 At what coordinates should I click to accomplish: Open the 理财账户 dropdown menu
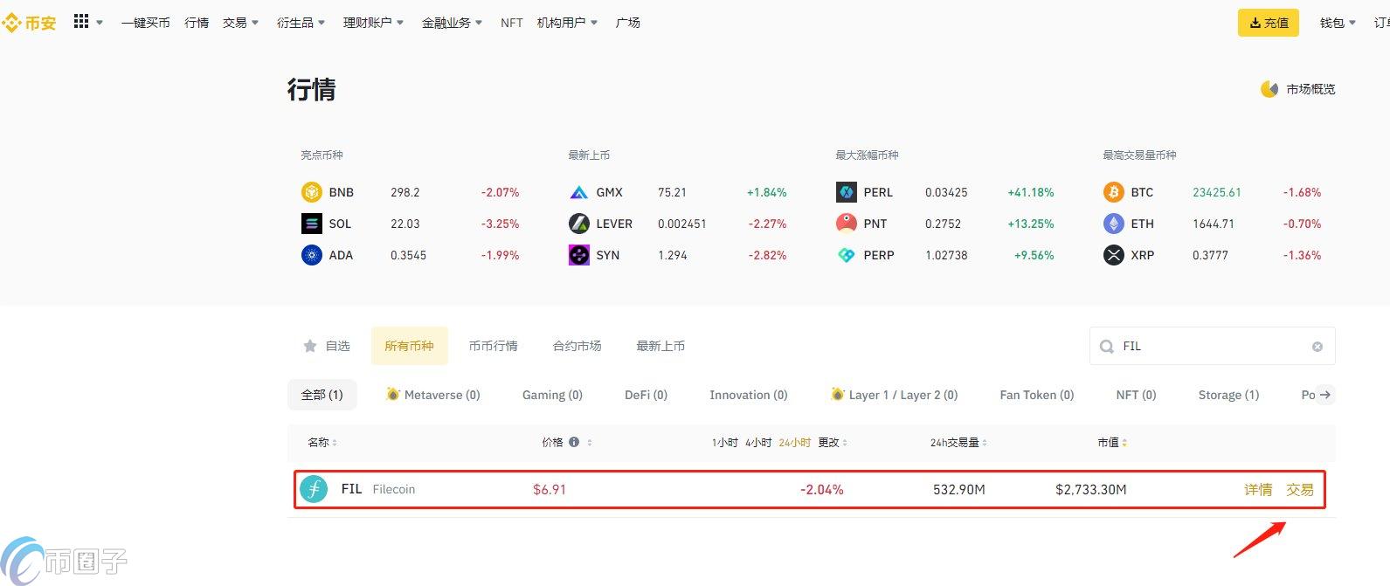[x=374, y=23]
